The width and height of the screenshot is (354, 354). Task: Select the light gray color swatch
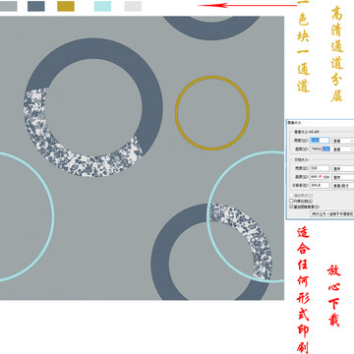(133, 6)
